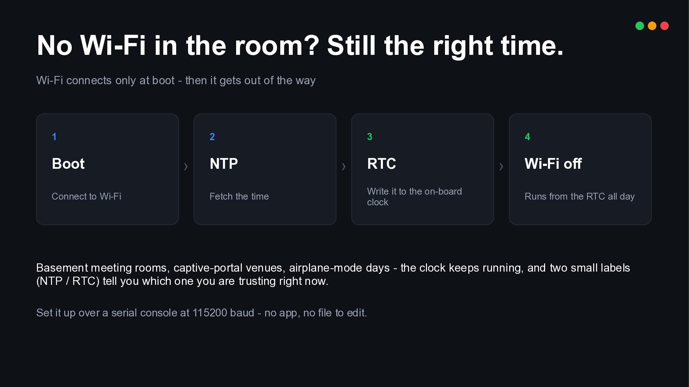The width and height of the screenshot is (689, 387).
Task: Click the green dot in the corner
Action: tap(639, 26)
